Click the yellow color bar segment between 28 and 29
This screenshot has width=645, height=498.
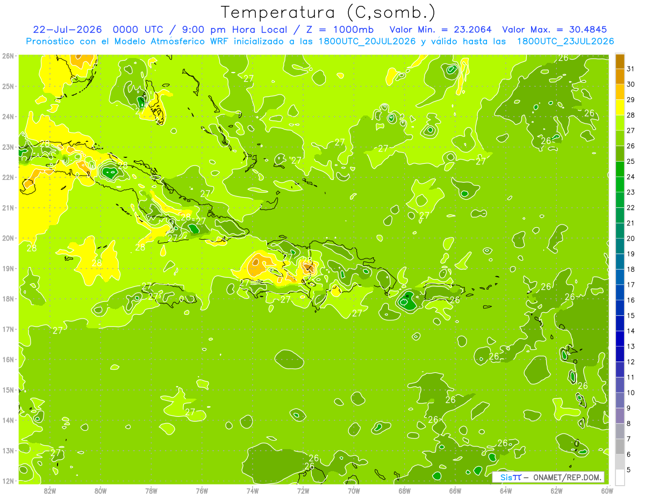[620, 107]
